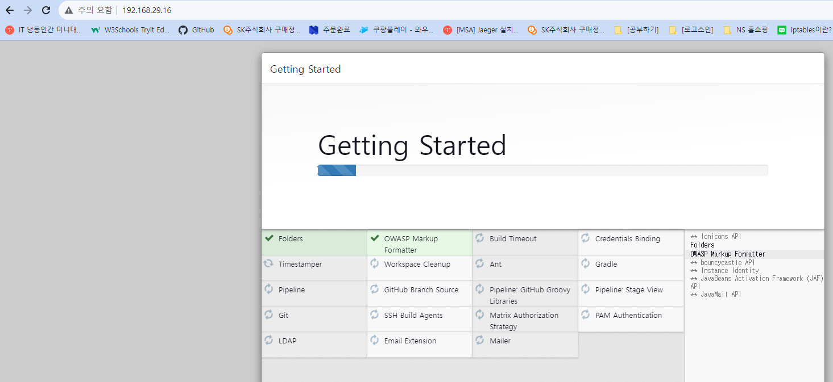The width and height of the screenshot is (833, 382).
Task: Click the '** Ionicons API' log line
Action: [x=716, y=237]
